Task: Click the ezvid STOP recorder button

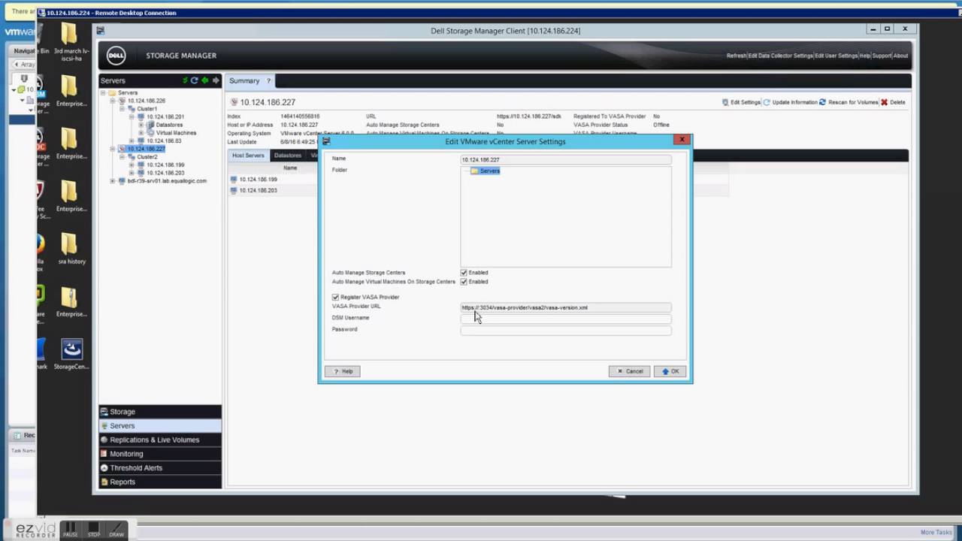Action: click(x=94, y=530)
